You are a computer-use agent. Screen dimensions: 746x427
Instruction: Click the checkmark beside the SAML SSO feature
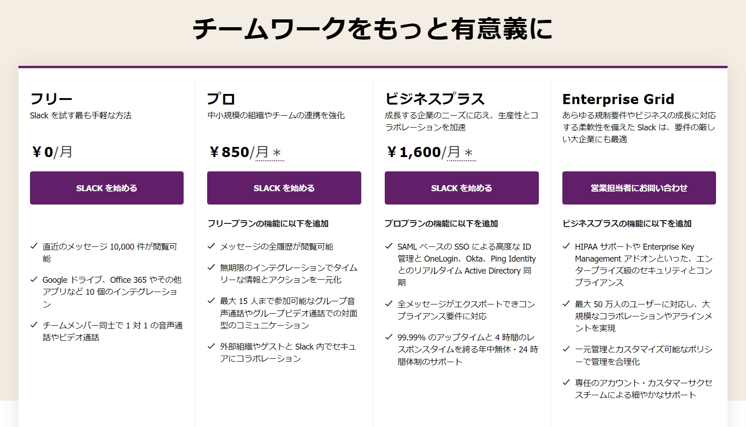click(x=388, y=246)
